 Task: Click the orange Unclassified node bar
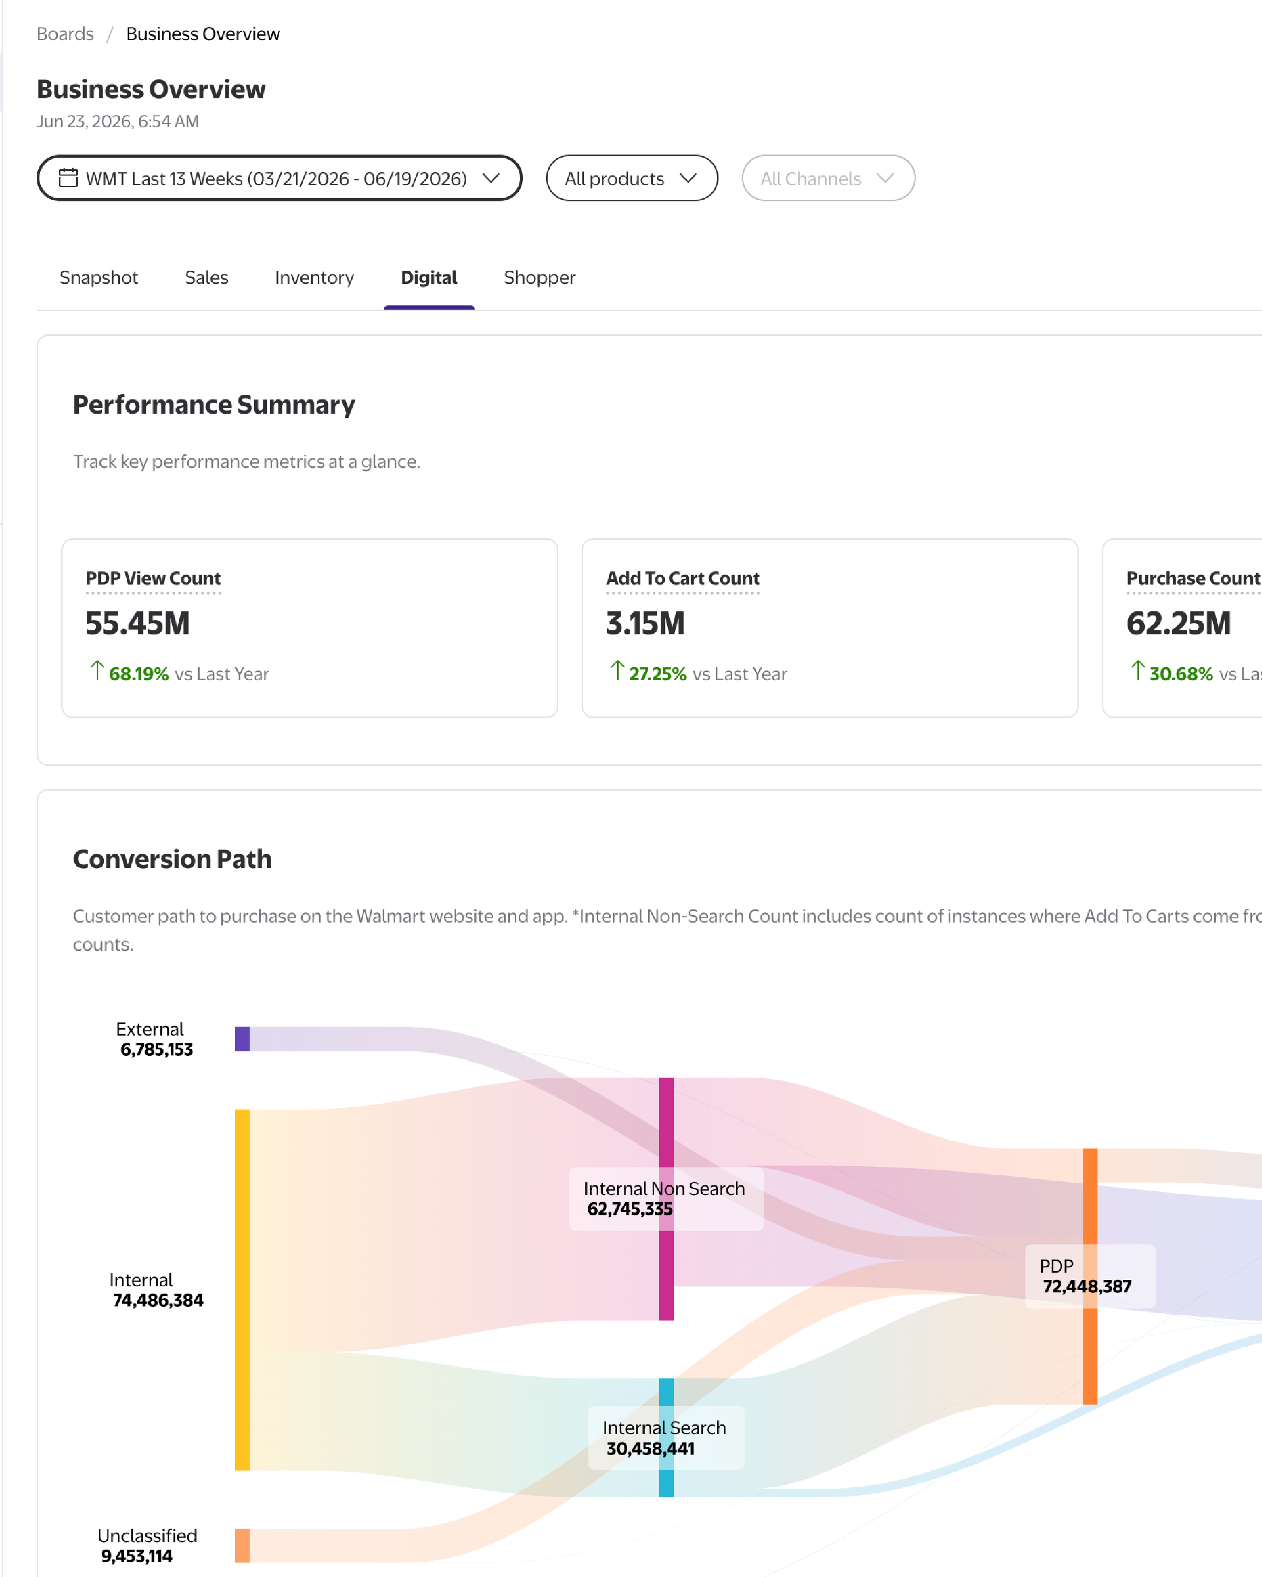[x=242, y=1545]
